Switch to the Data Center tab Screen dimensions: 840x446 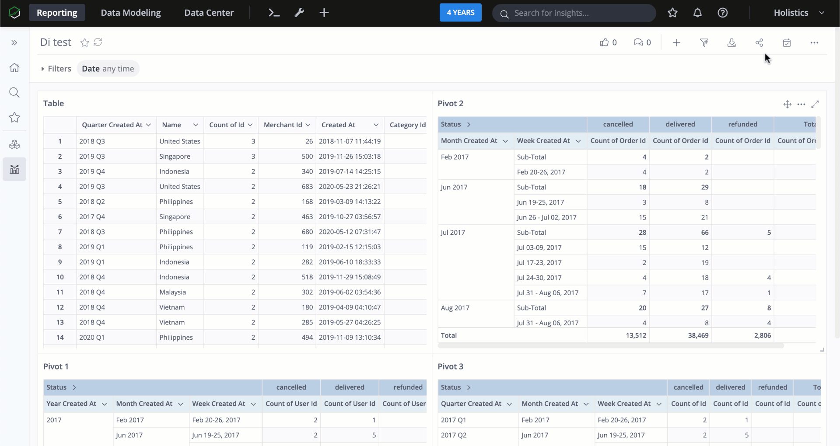209,13
